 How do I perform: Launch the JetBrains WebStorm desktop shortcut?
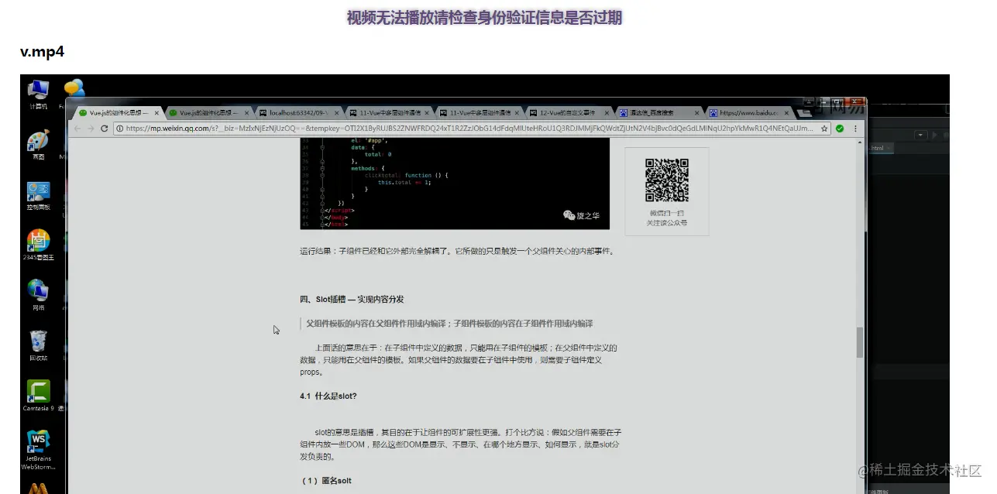click(38, 451)
